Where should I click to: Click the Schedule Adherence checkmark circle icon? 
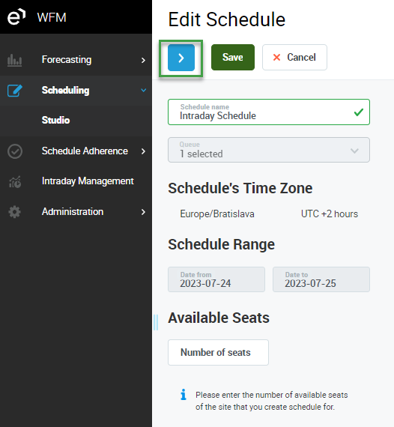pyautogui.click(x=15, y=151)
